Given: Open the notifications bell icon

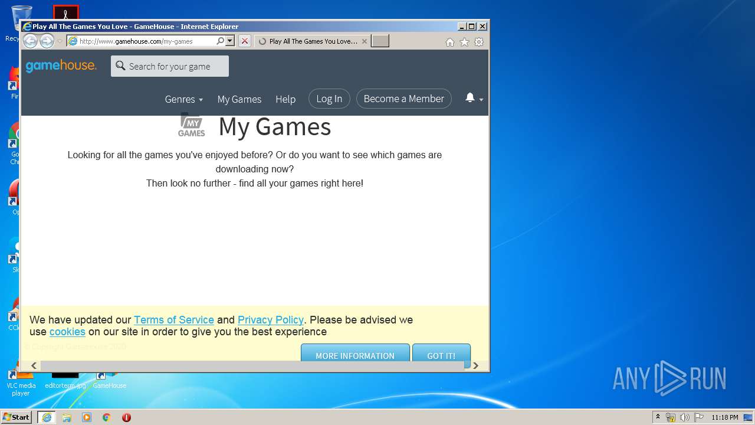Looking at the screenshot, I should point(470,98).
